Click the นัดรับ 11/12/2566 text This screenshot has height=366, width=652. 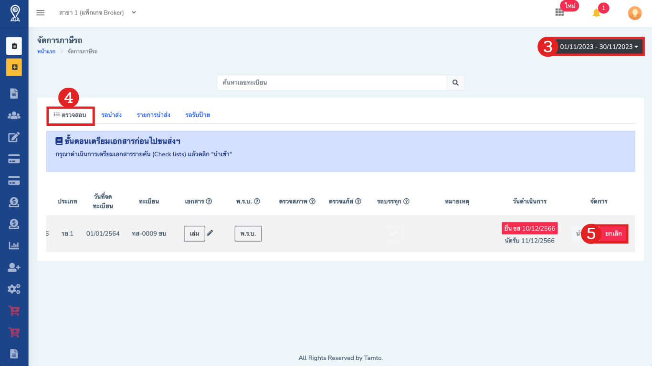coord(529,241)
